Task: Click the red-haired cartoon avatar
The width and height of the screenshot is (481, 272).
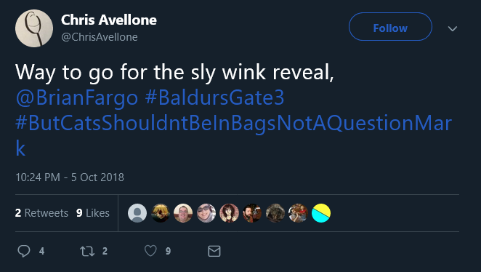Action: coord(229,213)
